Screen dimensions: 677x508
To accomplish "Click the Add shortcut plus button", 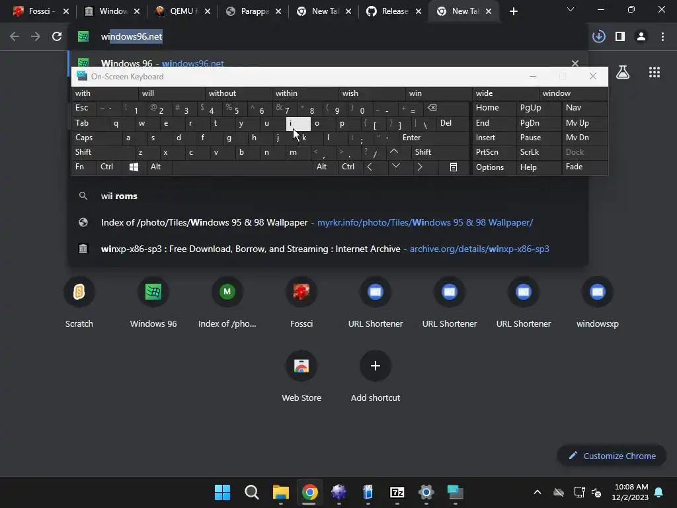I will click(x=376, y=366).
